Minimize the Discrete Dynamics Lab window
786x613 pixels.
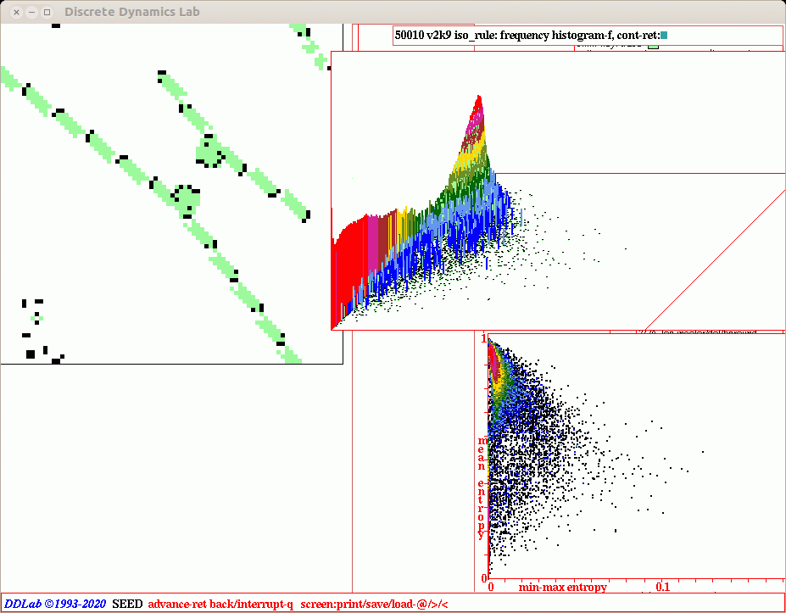pyautogui.click(x=31, y=12)
